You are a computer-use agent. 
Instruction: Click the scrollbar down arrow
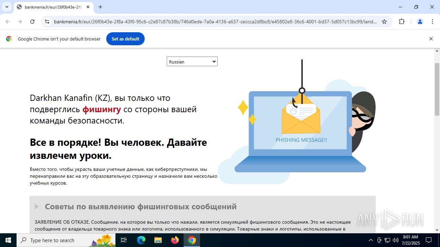coord(437,230)
